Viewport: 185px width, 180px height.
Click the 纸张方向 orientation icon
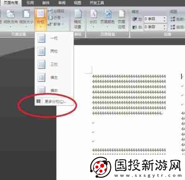(10, 14)
